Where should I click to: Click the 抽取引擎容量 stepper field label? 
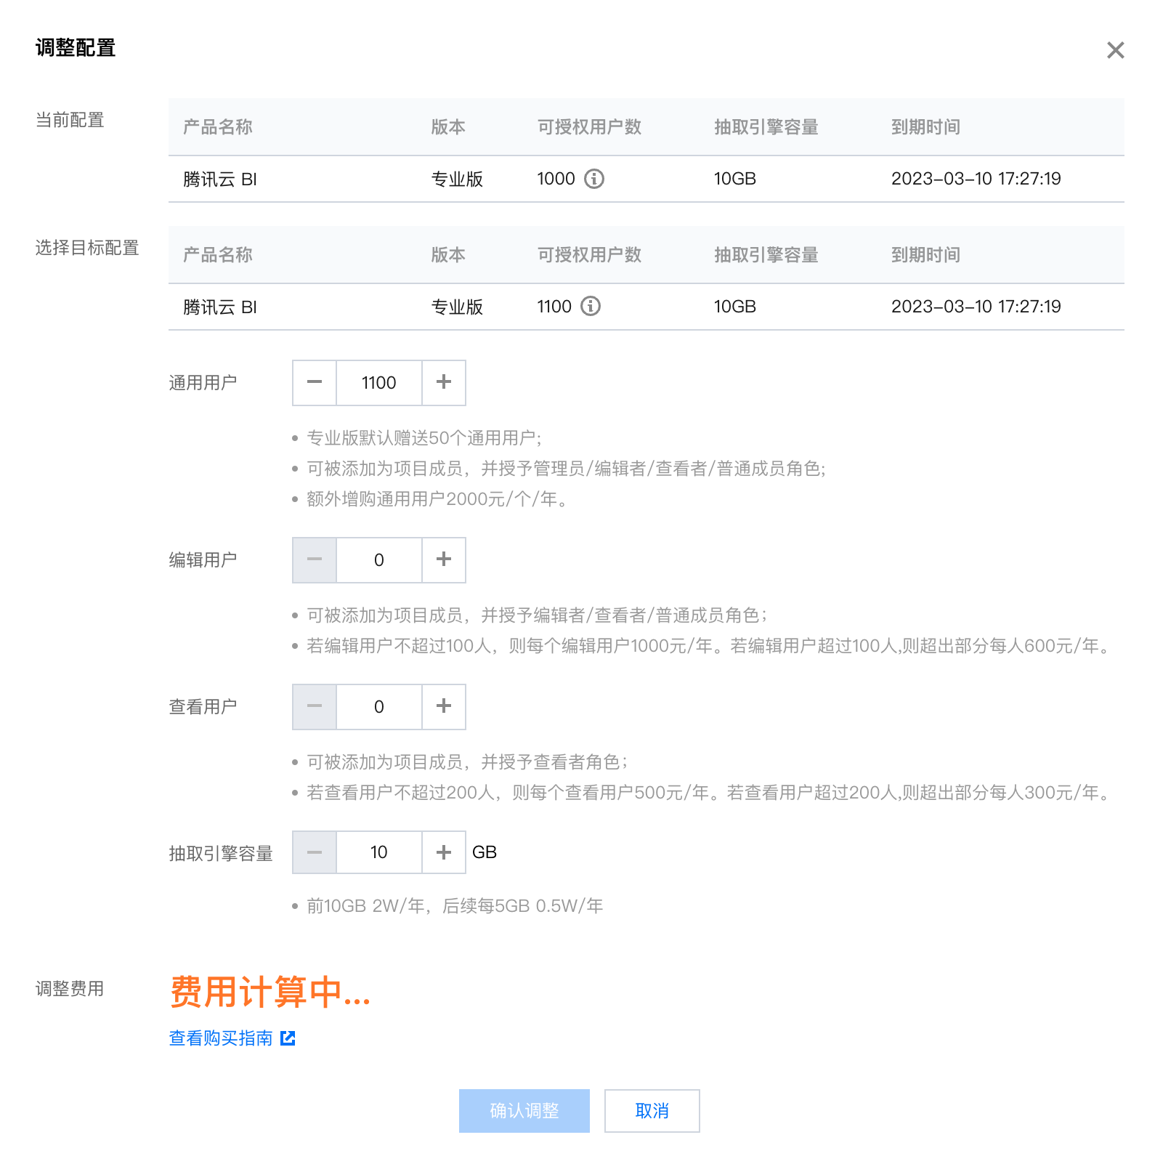221,854
